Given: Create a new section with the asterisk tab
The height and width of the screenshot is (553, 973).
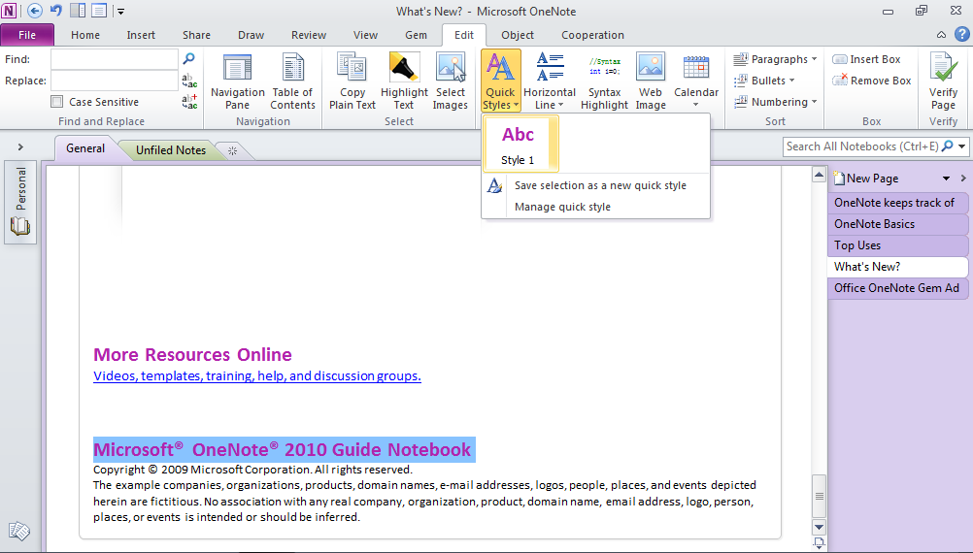Looking at the screenshot, I should pyautogui.click(x=233, y=150).
